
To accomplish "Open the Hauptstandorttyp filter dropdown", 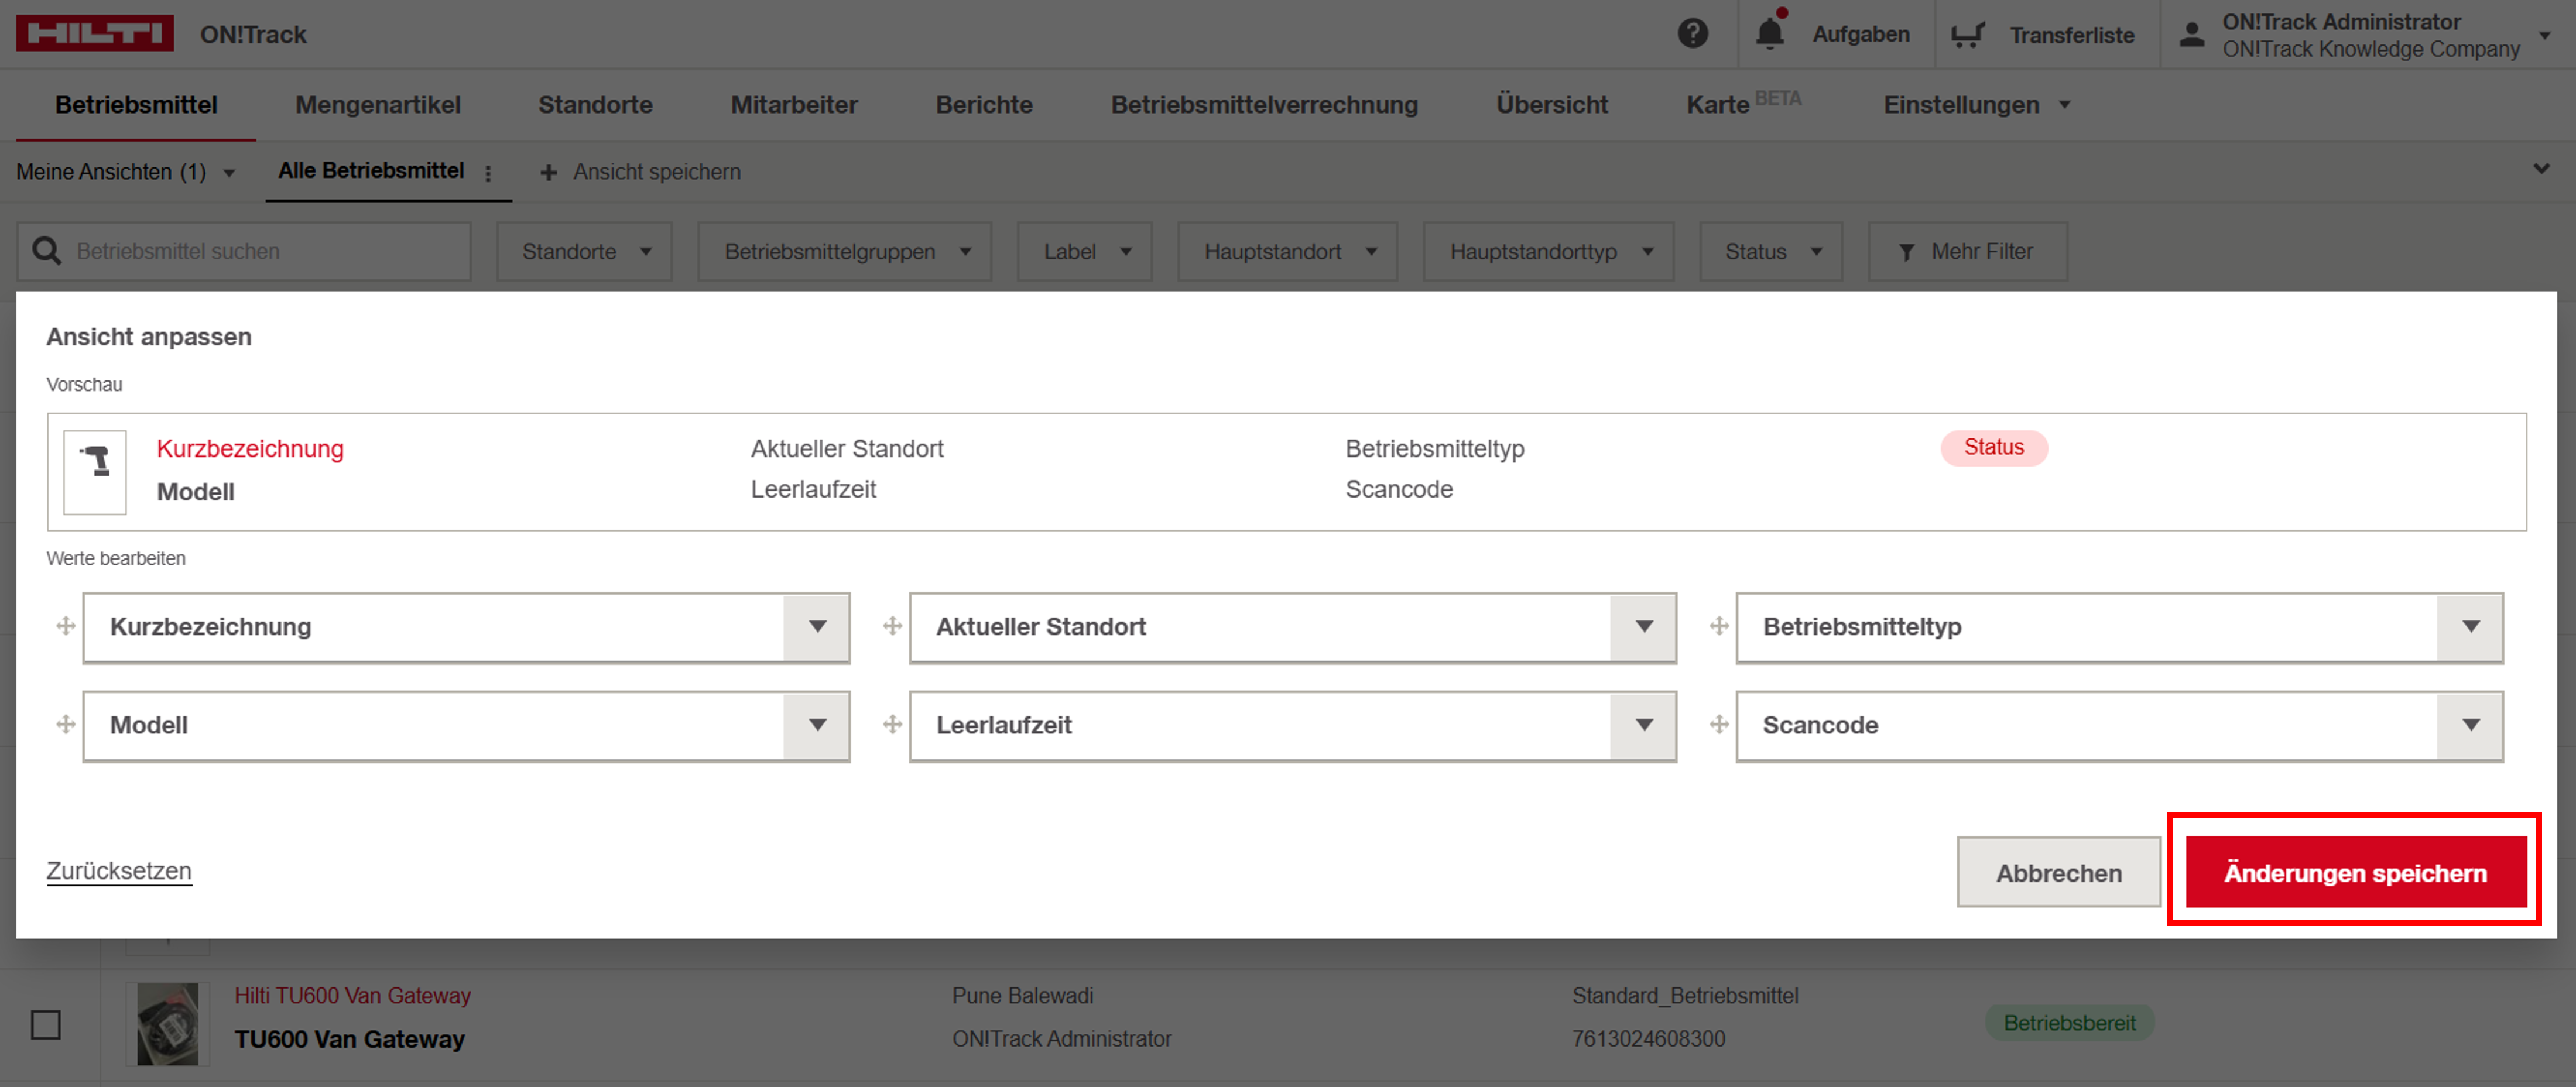I will pyautogui.click(x=1548, y=251).
